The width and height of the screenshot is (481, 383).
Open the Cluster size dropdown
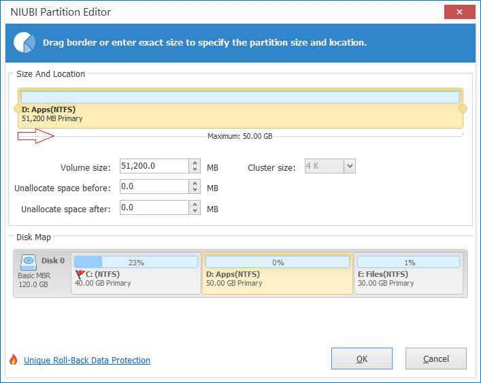(x=350, y=166)
